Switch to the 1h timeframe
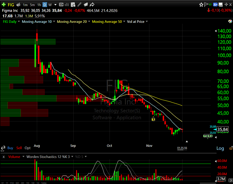Screen dimensions: 233x184 (39, 5)
